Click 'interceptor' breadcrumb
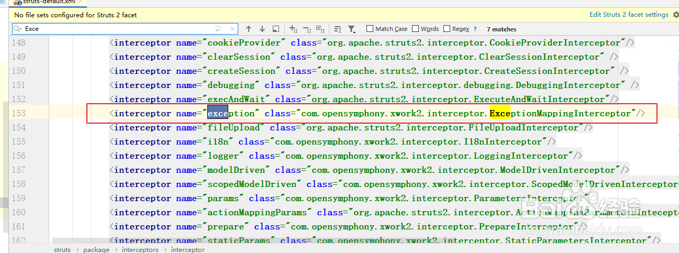The height and width of the screenshot is (253, 679). pyautogui.click(x=187, y=250)
